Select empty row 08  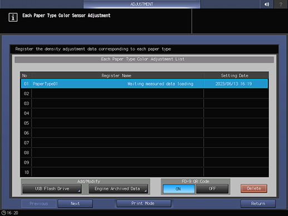144,153
